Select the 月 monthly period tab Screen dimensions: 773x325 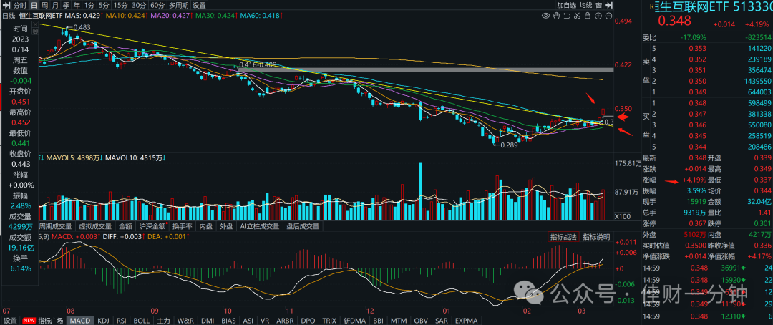point(55,6)
